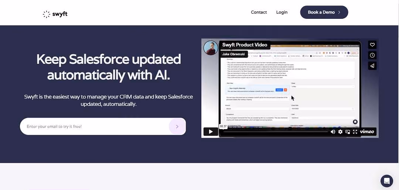
Task: Enable picture-in-picture mode for the video
Action: (348, 132)
